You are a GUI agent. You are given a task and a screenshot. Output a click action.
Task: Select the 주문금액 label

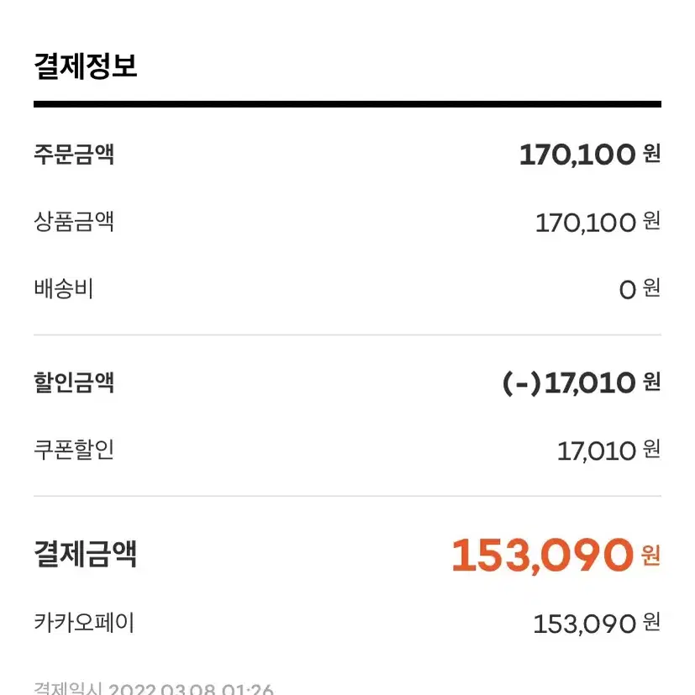[74, 155]
